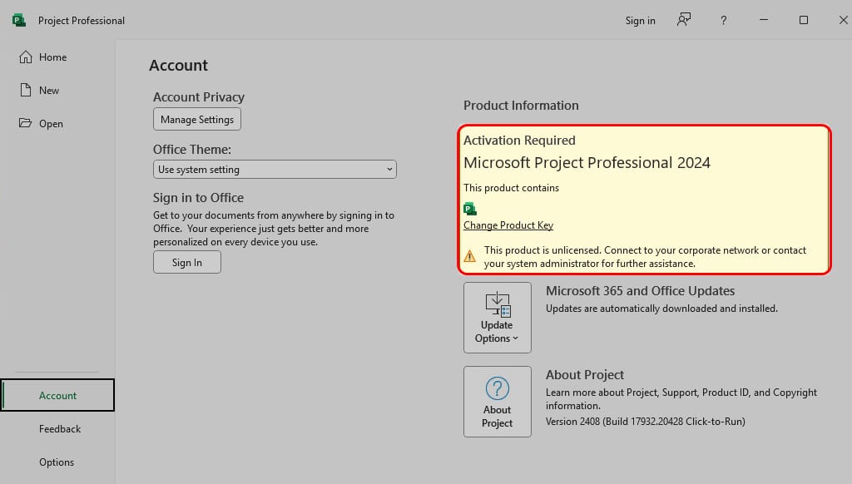Close the Project Professional window
Image resolution: width=852 pixels, height=484 pixels.
(x=844, y=20)
